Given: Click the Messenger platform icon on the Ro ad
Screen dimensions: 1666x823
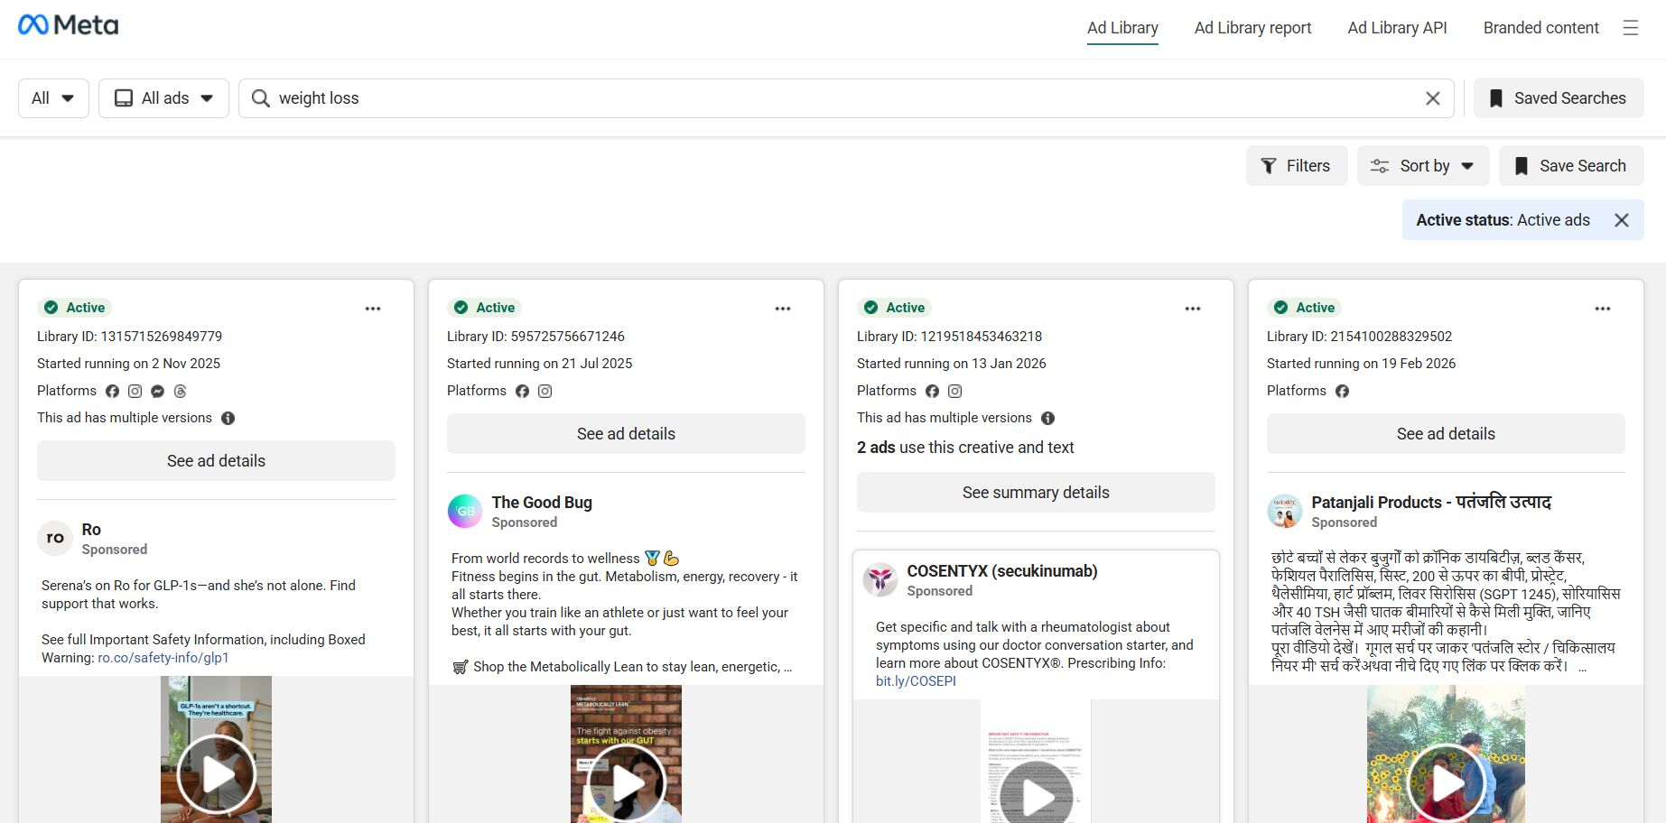Looking at the screenshot, I should 157,392.
